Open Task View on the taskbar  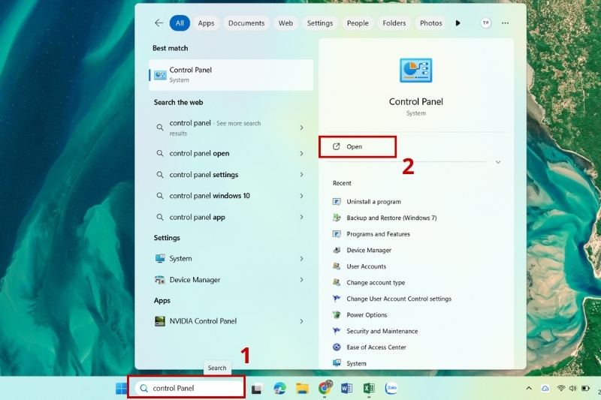(257, 389)
